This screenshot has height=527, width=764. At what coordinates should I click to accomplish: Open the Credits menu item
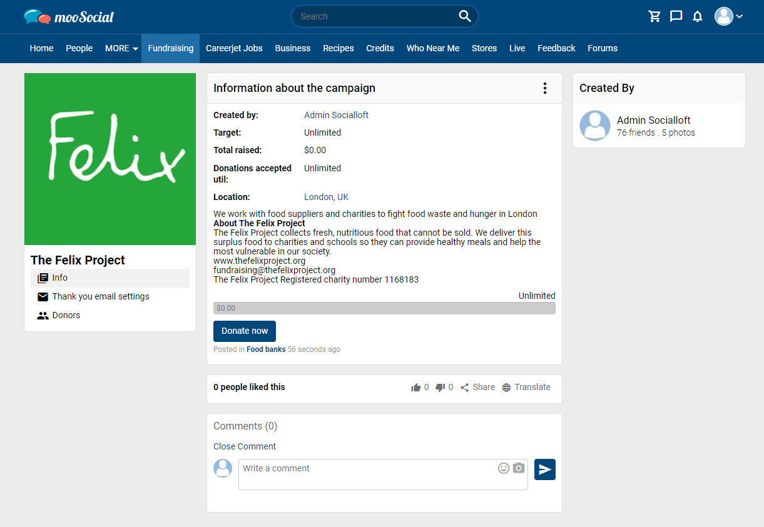(380, 48)
